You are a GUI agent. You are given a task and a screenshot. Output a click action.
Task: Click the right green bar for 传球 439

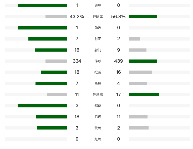pos(143,61)
